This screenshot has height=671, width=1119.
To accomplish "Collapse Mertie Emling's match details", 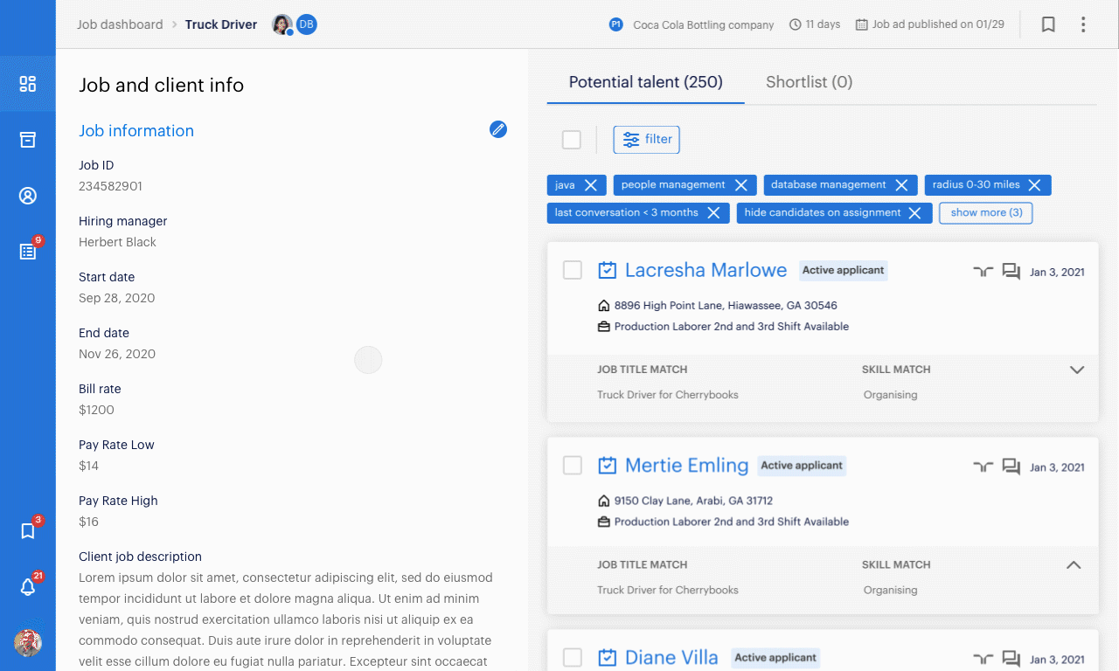I will [x=1074, y=565].
